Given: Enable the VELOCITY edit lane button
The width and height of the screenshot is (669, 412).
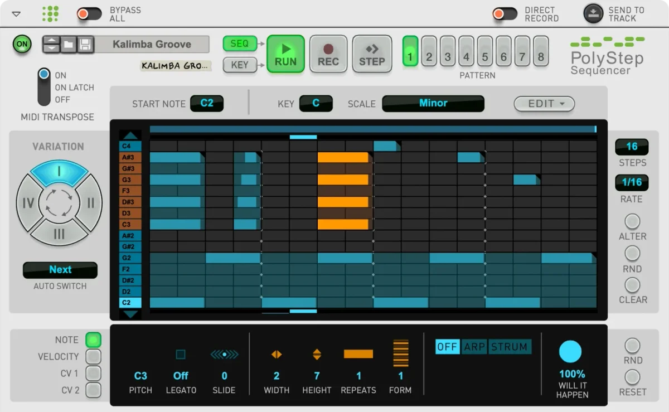Looking at the screenshot, I should tap(93, 356).
